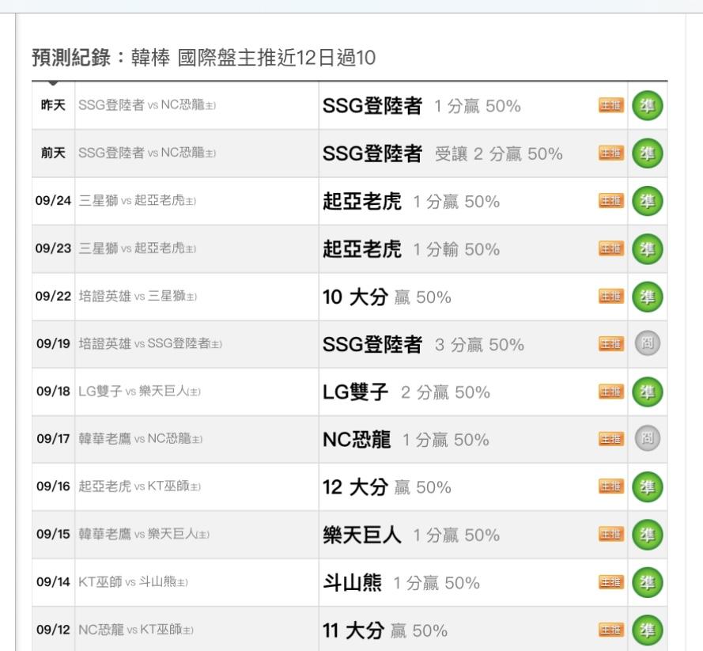This screenshot has width=703, height=651.
Task: Click the orange 主推 badge in the 09/16 row
Action: [x=611, y=486]
